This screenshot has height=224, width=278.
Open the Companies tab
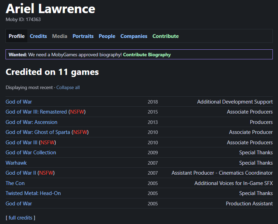(134, 36)
